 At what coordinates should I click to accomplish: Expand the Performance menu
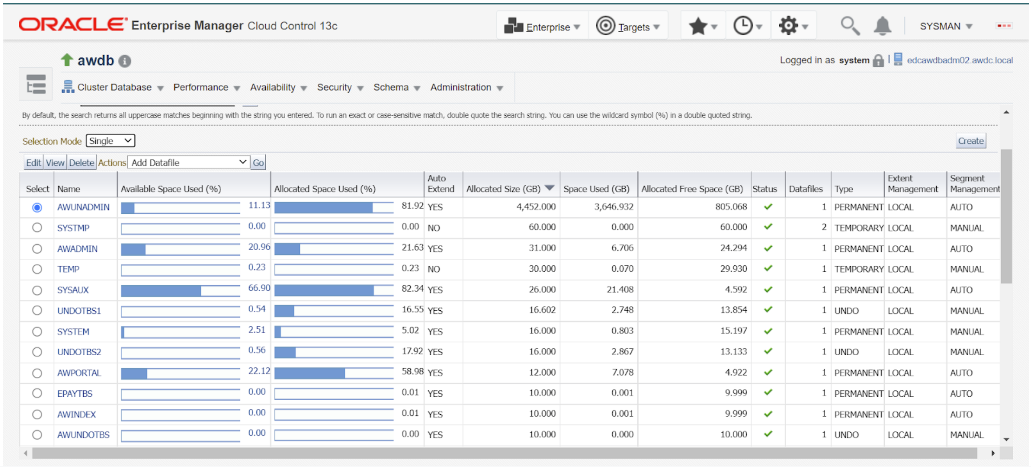point(206,87)
